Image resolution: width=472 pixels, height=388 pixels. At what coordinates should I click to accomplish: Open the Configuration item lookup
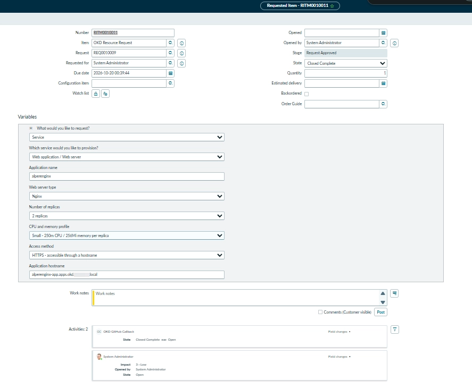(x=170, y=83)
